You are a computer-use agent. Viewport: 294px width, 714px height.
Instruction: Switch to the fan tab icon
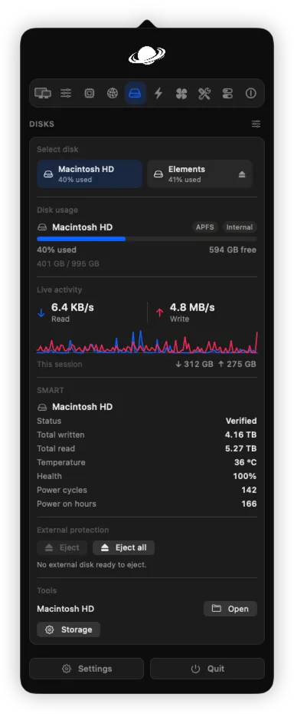(x=181, y=94)
